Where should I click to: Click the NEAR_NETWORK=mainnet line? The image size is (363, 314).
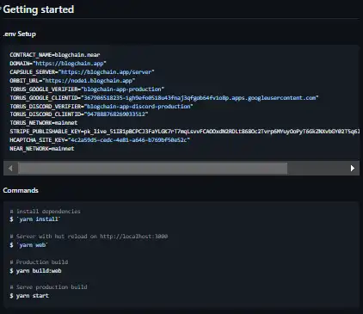click(42, 149)
